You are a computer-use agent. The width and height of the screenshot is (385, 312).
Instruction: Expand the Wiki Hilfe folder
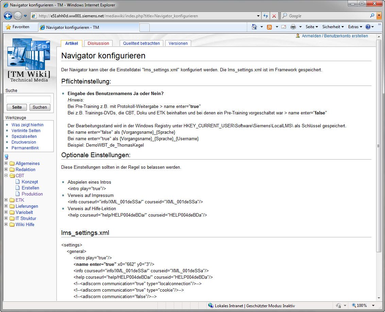coord(6,224)
